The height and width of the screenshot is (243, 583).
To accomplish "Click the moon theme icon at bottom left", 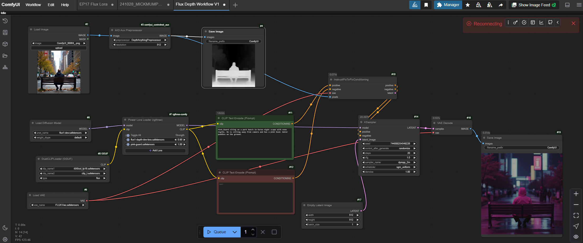I will pyautogui.click(x=5, y=227).
